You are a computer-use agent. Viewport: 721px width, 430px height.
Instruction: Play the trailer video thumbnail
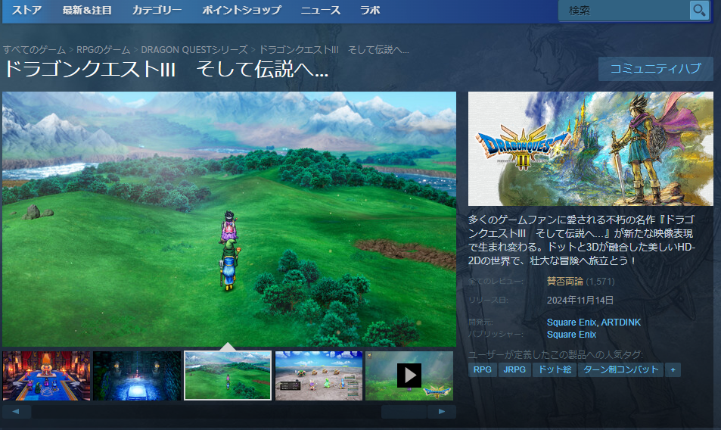click(x=409, y=375)
